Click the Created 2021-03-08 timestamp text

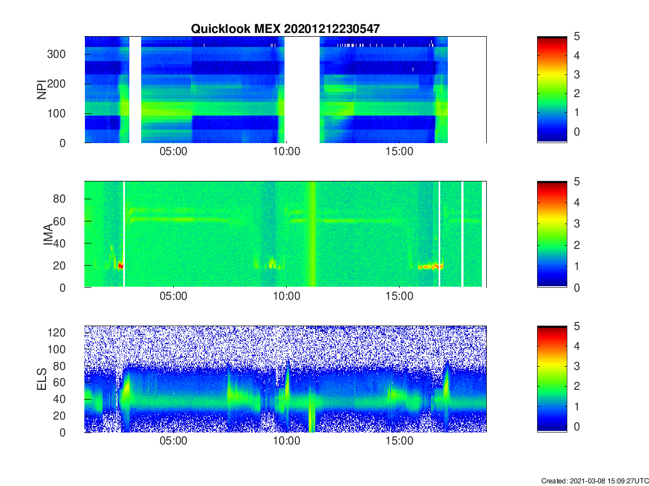(594, 481)
